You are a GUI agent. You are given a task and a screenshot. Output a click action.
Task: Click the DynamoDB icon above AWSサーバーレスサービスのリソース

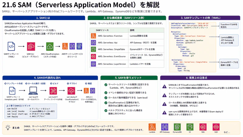click(x=79, y=46)
